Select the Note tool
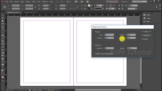 point(3,59)
